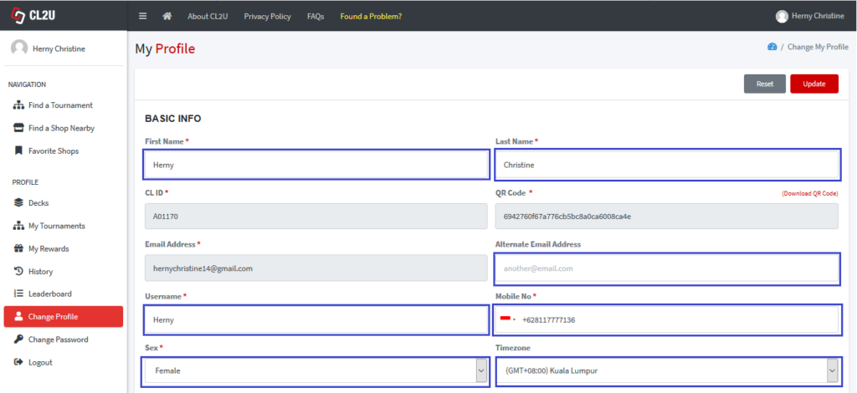This screenshot has height=393, width=857.
Task: Click Herny Christine name in top bar
Action: point(818,17)
